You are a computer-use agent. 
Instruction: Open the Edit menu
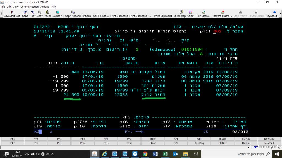click(9, 7)
